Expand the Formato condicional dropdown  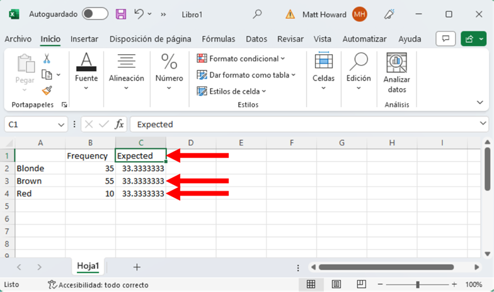click(241, 59)
